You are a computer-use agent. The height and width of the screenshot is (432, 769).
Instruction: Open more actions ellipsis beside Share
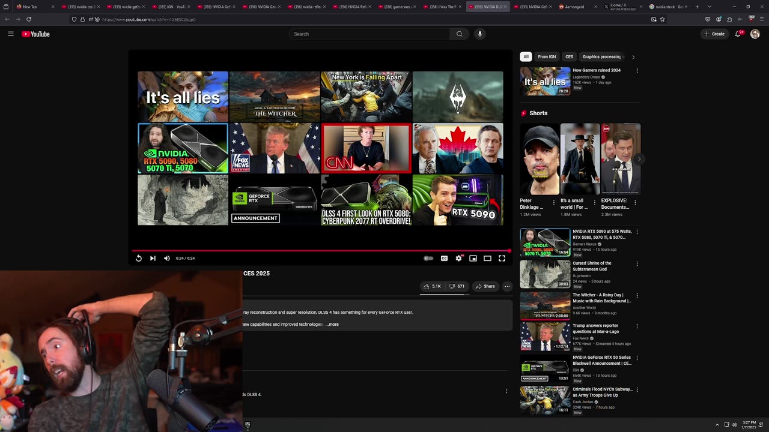[x=507, y=286]
